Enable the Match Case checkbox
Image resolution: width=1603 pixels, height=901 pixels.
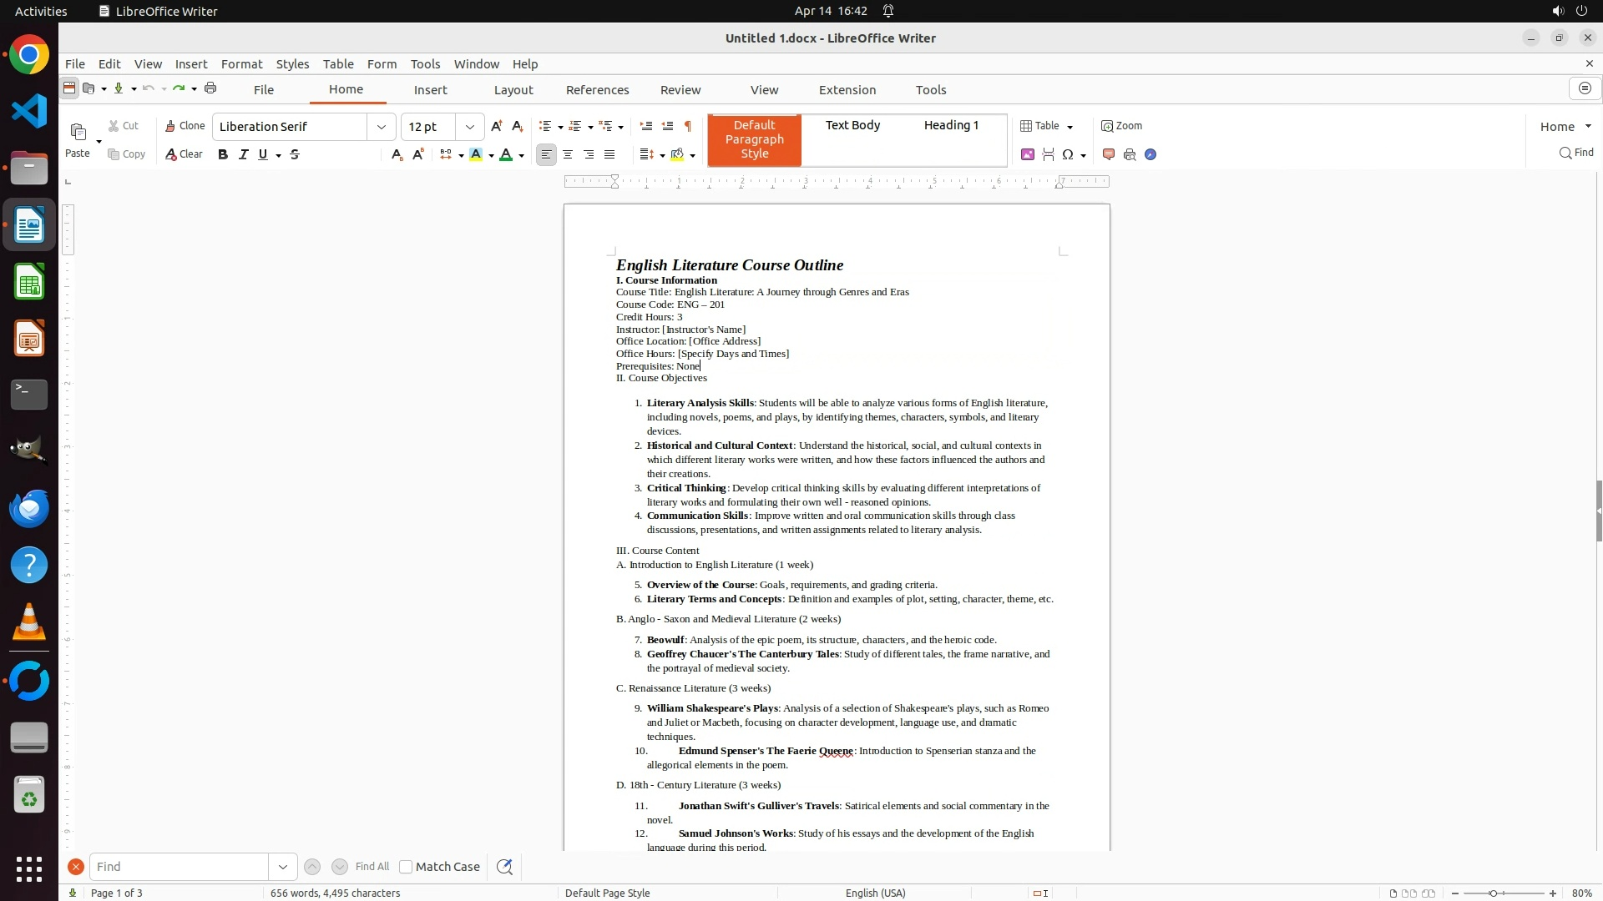pyautogui.click(x=406, y=867)
